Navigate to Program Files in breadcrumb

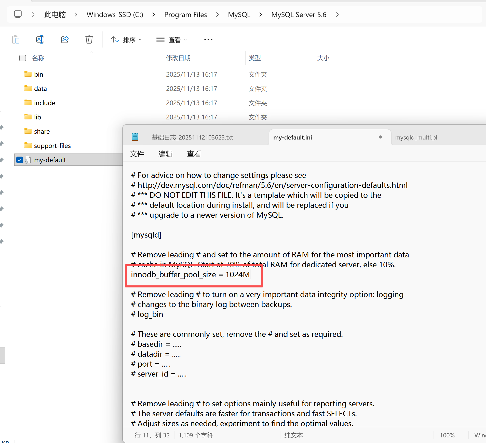186,15
